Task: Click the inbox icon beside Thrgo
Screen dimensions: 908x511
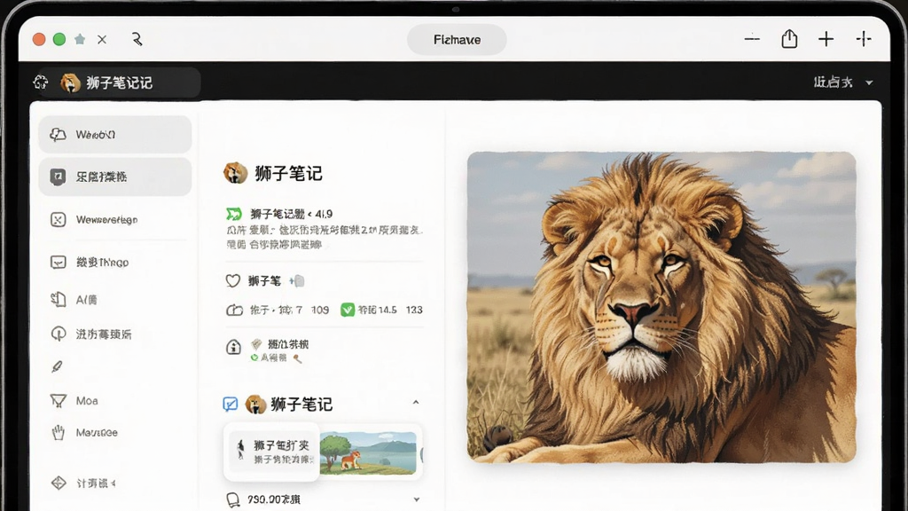Action: pyautogui.click(x=58, y=263)
